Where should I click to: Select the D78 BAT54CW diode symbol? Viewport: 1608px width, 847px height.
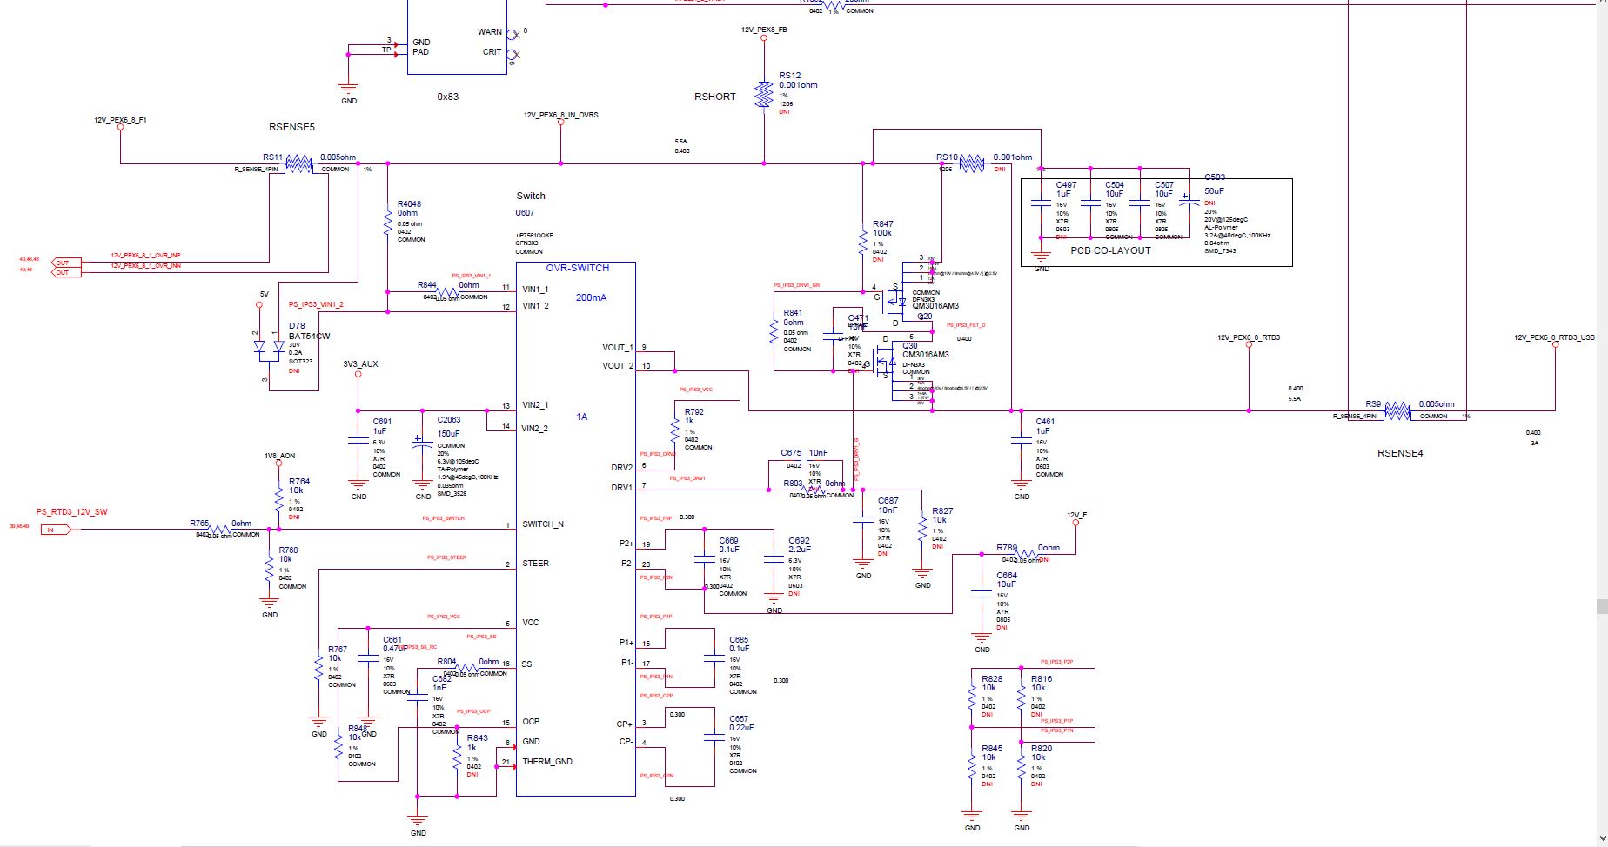[x=269, y=347]
